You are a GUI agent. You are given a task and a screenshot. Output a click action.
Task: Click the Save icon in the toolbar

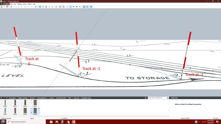click(1, 6)
